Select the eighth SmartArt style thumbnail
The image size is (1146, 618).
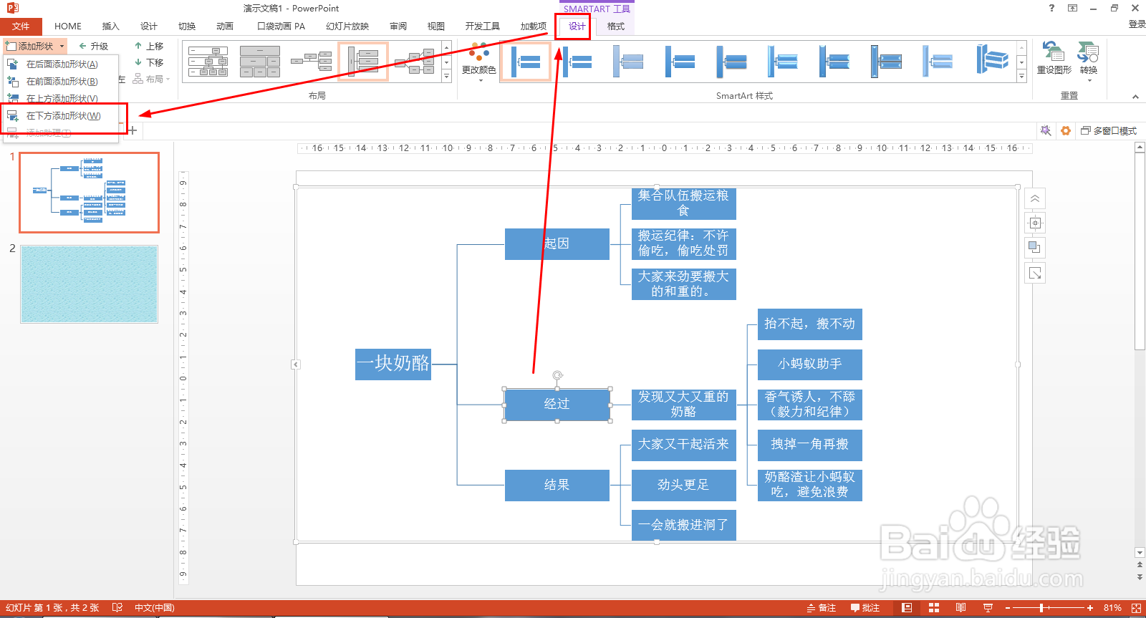tap(887, 62)
